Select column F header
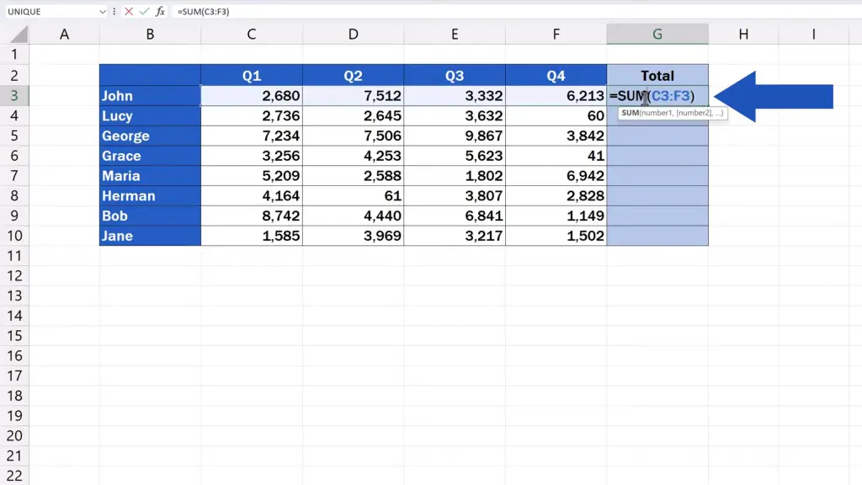The height and width of the screenshot is (485, 862). 556,34
